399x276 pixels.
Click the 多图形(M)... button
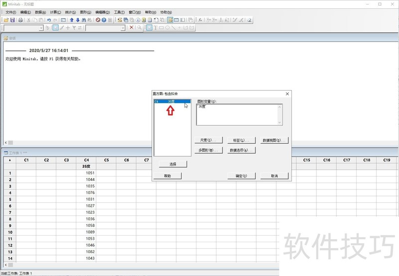coord(208,150)
